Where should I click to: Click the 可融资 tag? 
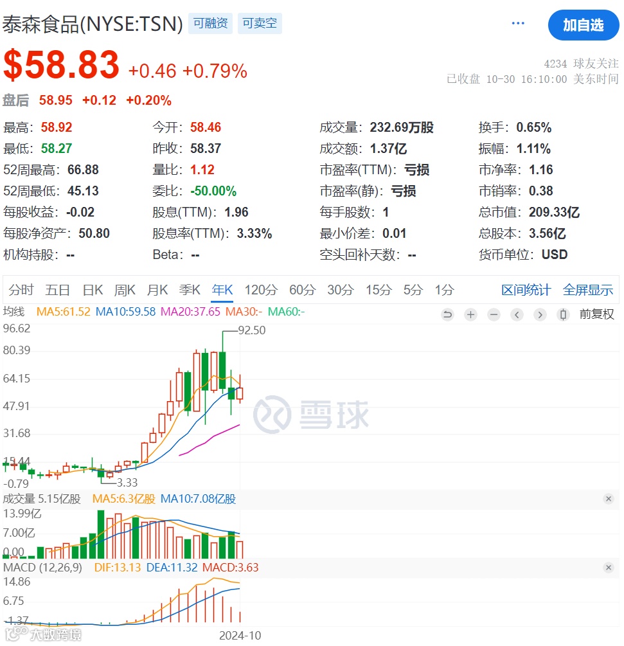[x=211, y=23]
